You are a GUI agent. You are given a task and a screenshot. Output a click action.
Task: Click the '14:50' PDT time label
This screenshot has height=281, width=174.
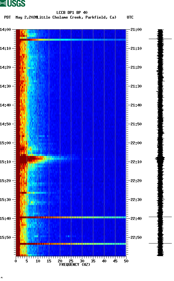click(5, 124)
